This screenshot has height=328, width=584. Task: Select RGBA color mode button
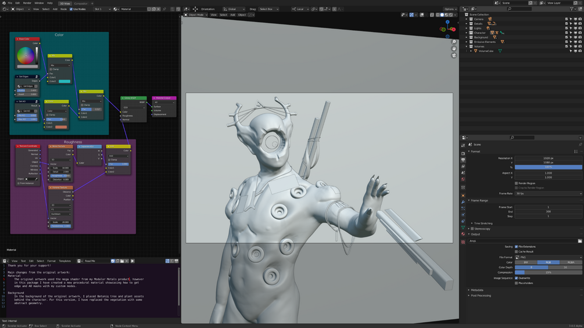point(571,262)
